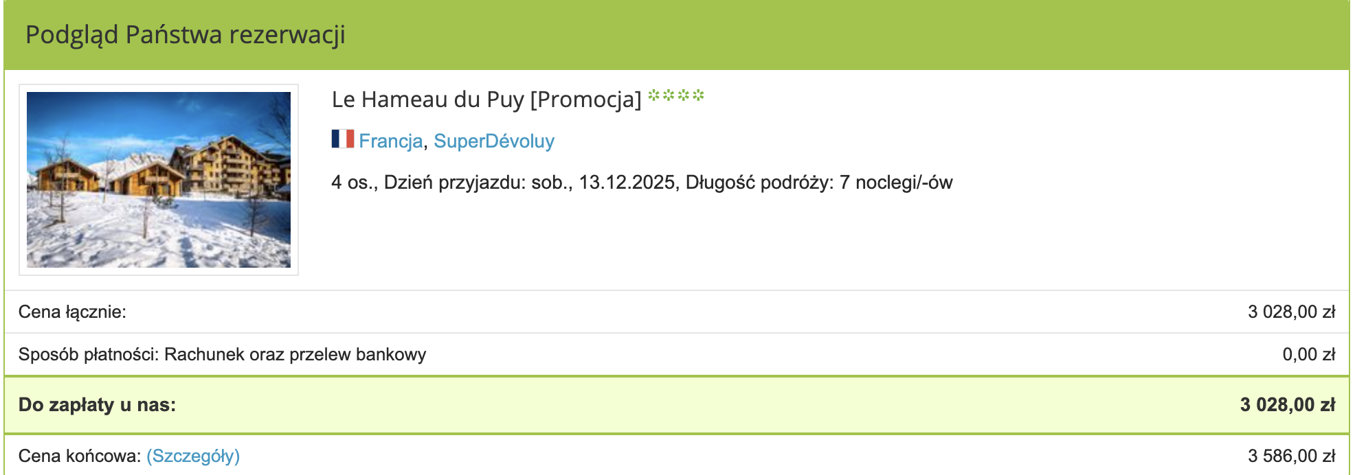Image resolution: width=1355 pixels, height=475 pixels.
Task: Click the third green star rating icon
Action: (x=684, y=95)
